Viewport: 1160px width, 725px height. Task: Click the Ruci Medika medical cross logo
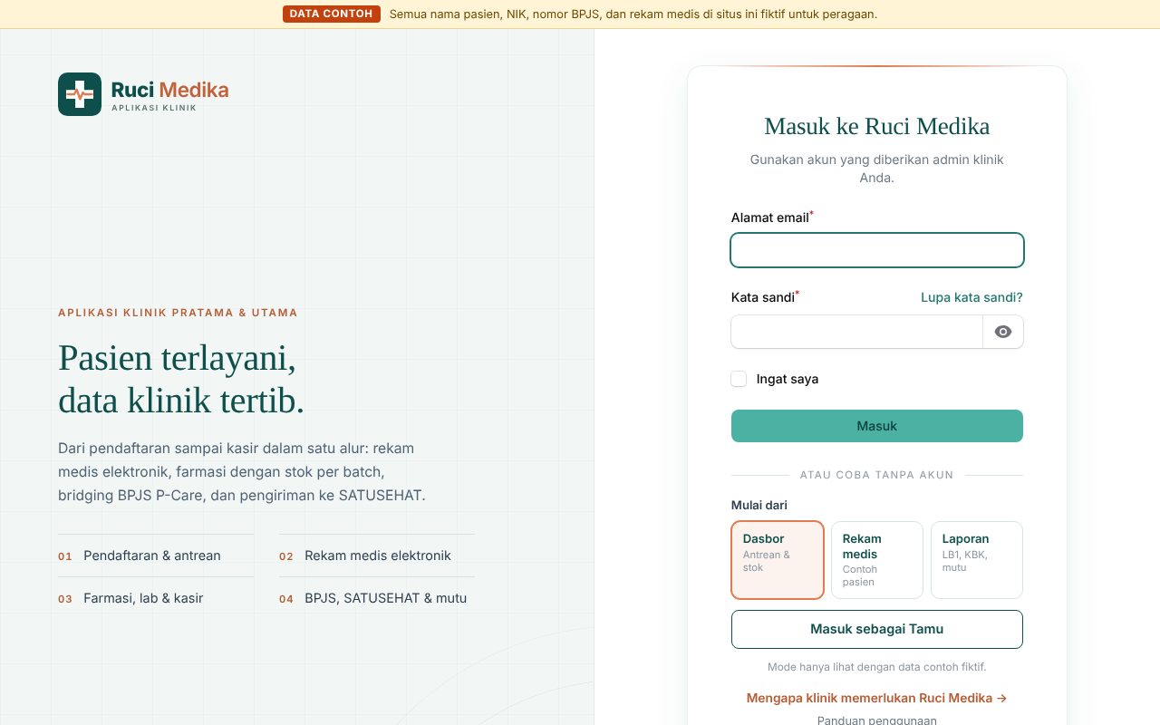tap(80, 94)
